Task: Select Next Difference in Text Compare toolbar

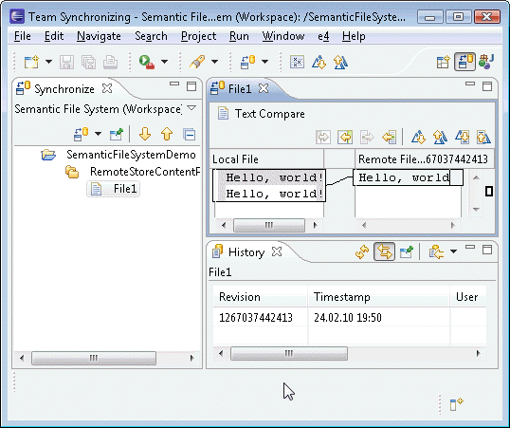Action: pos(419,137)
